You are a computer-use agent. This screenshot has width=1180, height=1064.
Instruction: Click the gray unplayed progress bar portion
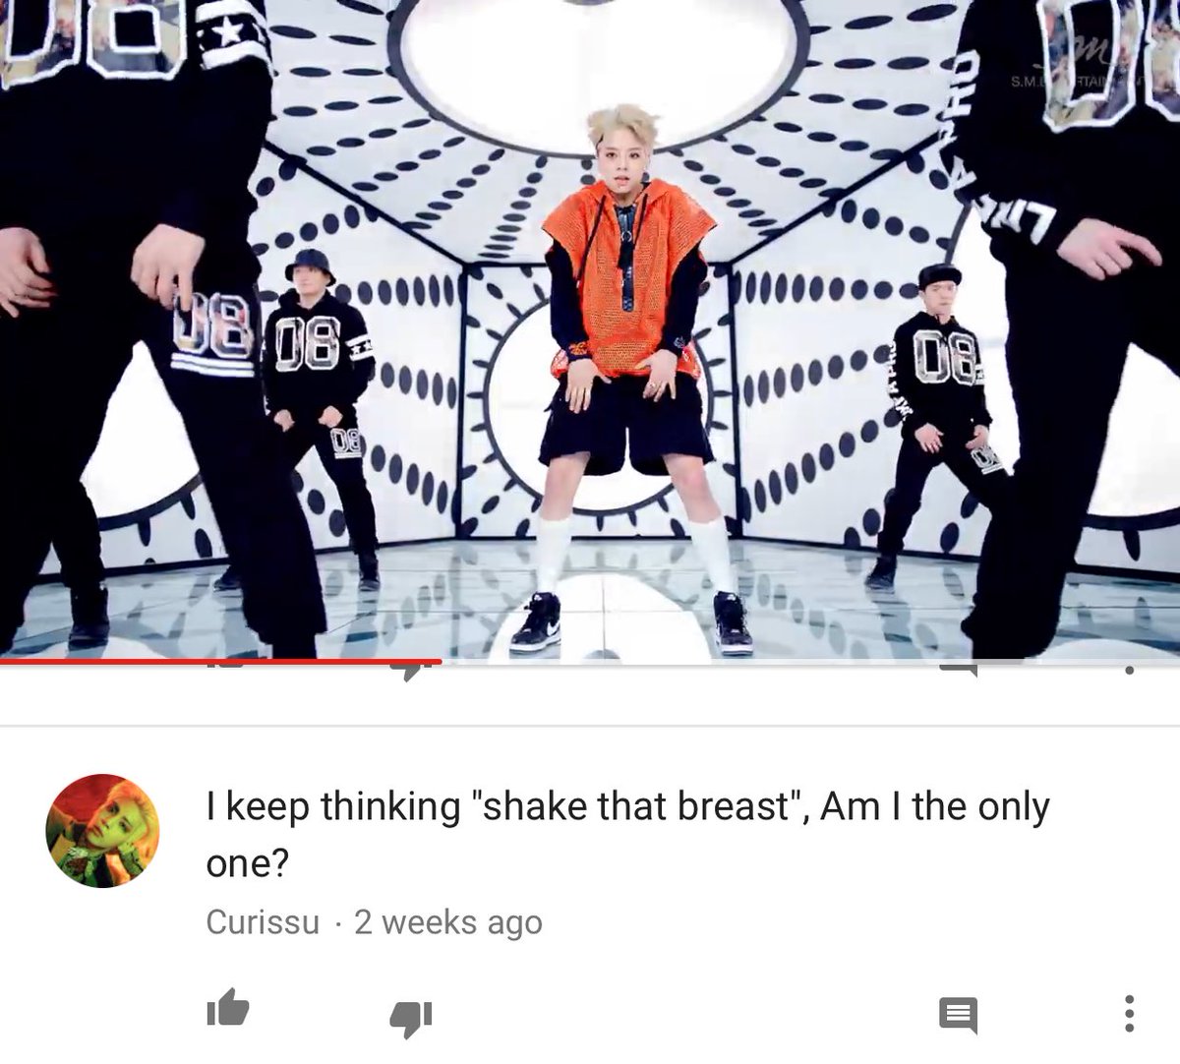810,662
